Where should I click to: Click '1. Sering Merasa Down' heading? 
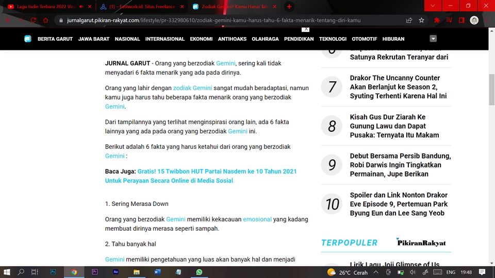coord(137,204)
